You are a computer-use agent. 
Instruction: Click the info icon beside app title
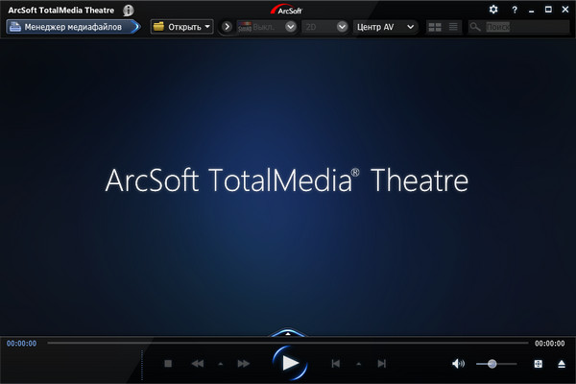(129, 10)
